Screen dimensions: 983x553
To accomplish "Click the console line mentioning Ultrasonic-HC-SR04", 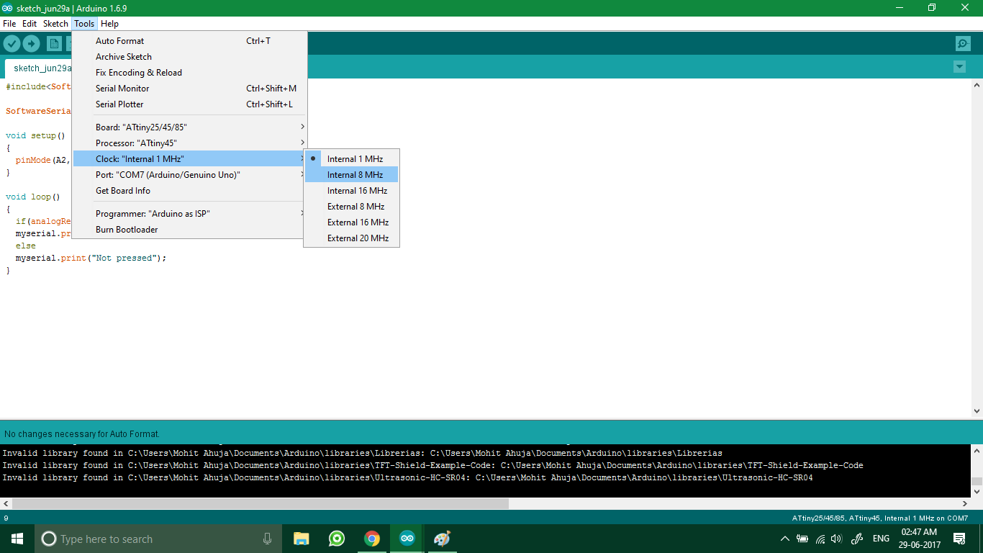I will click(407, 477).
